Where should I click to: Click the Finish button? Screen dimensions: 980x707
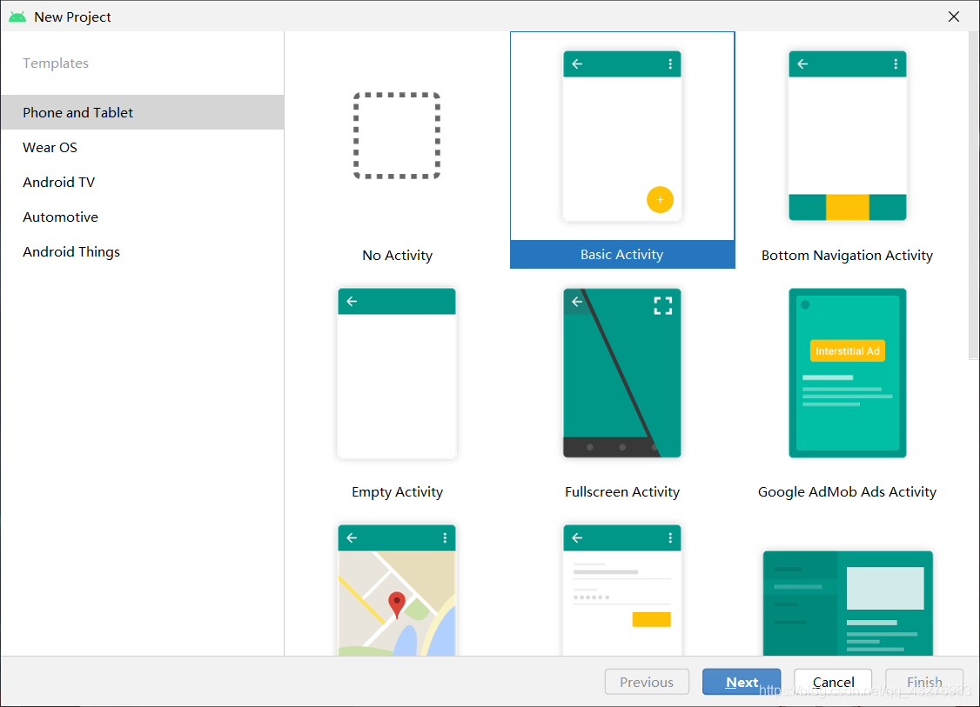click(x=924, y=682)
